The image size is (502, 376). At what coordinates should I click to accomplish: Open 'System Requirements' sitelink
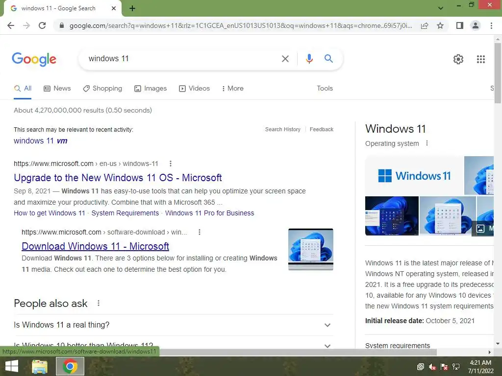(x=125, y=213)
